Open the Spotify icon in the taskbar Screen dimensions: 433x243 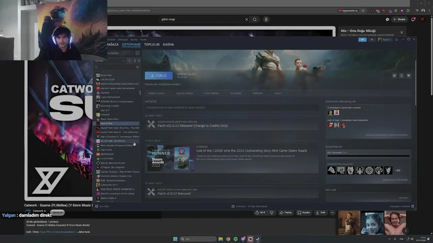coord(235,239)
